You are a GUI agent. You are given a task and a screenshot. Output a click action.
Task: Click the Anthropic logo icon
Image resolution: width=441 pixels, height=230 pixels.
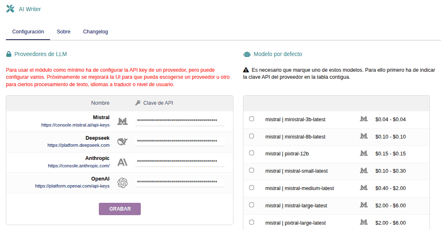coord(122,162)
